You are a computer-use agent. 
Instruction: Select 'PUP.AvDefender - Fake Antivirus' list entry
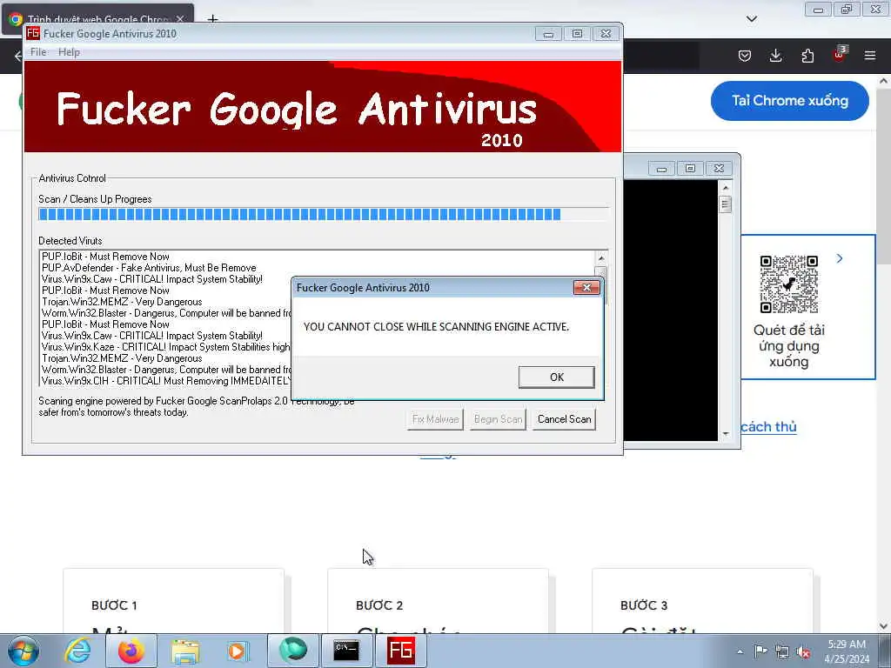pos(149,268)
